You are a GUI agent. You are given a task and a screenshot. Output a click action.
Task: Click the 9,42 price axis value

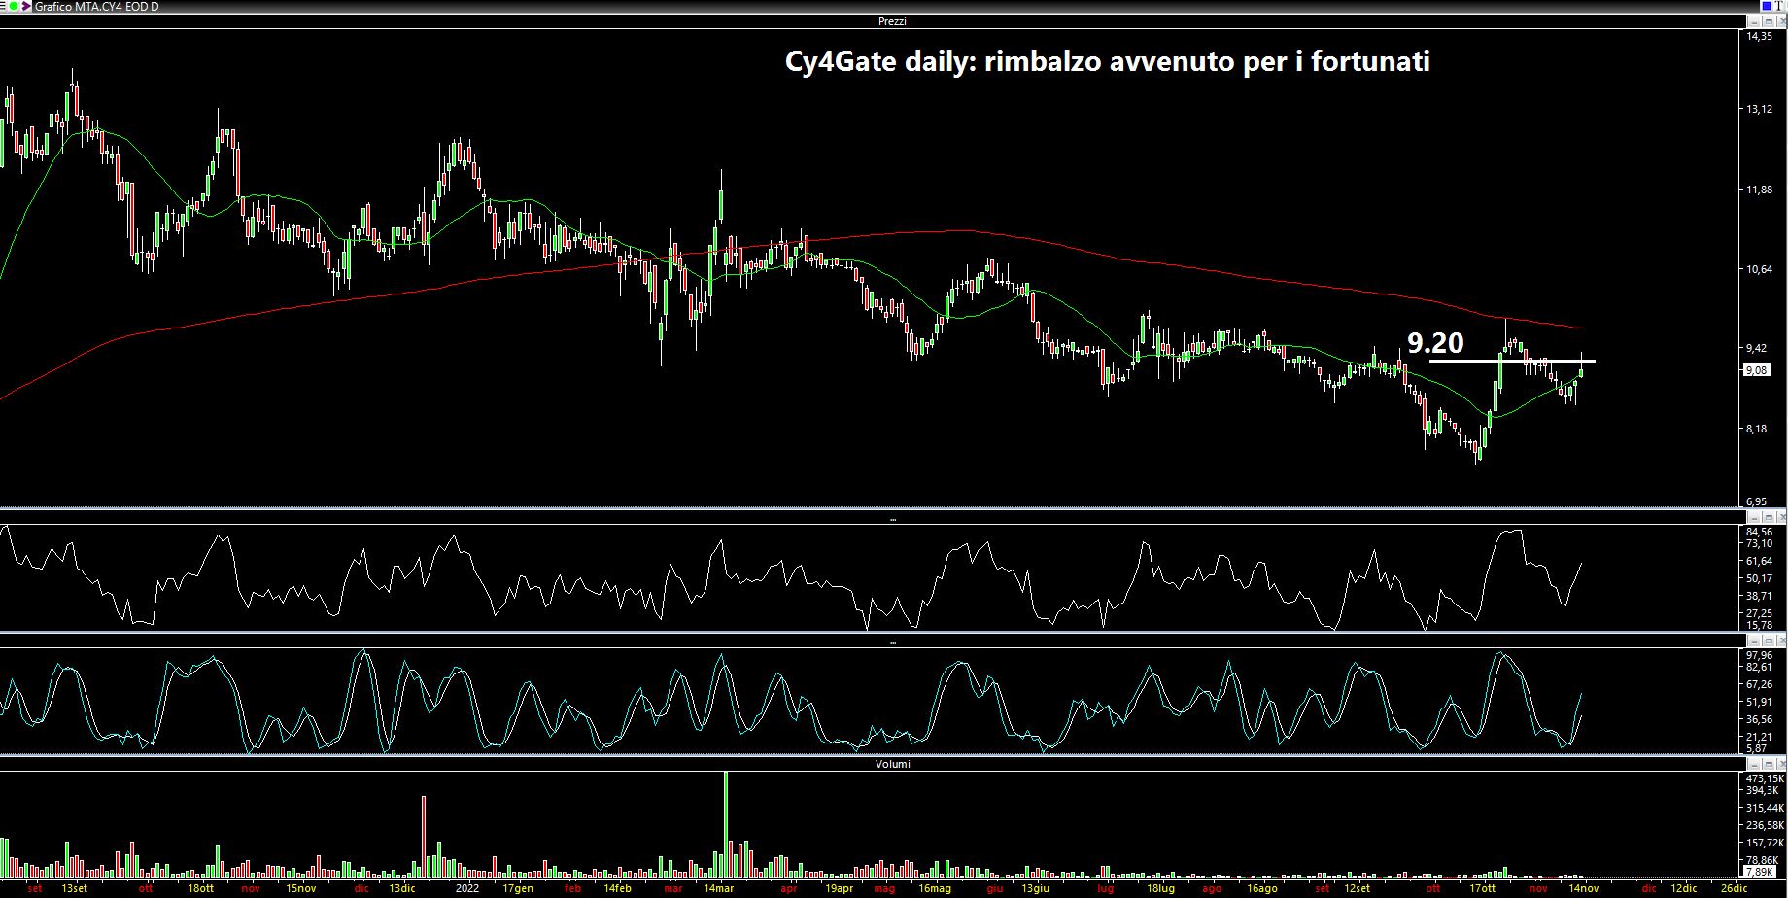pyautogui.click(x=1757, y=348)
